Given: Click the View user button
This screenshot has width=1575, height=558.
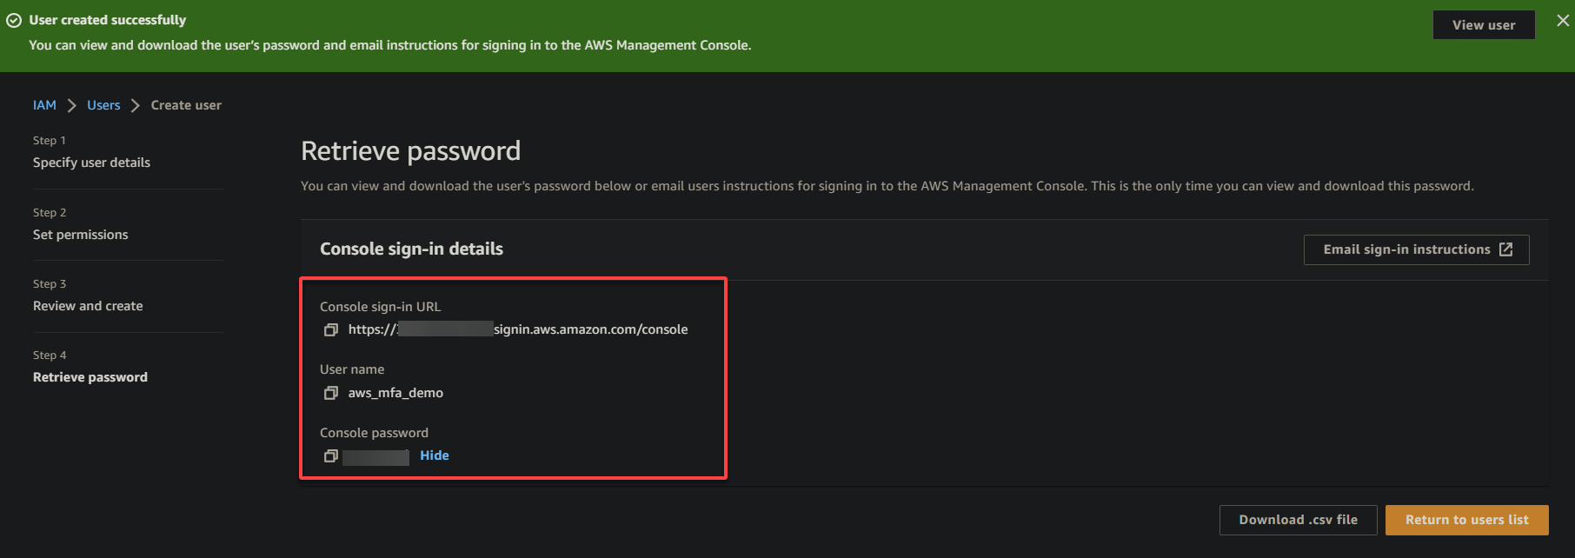Looking at the screenshot, I should tap(1484, 25).
